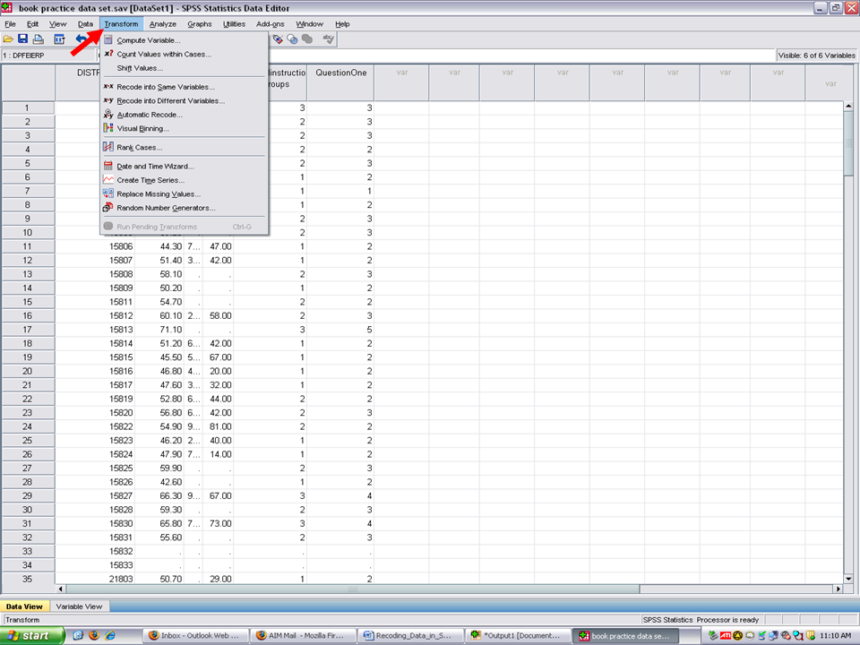The height and width of the screenshot is (645, 860).
Task: Click the QuestionOne column header
Action: 340,73
